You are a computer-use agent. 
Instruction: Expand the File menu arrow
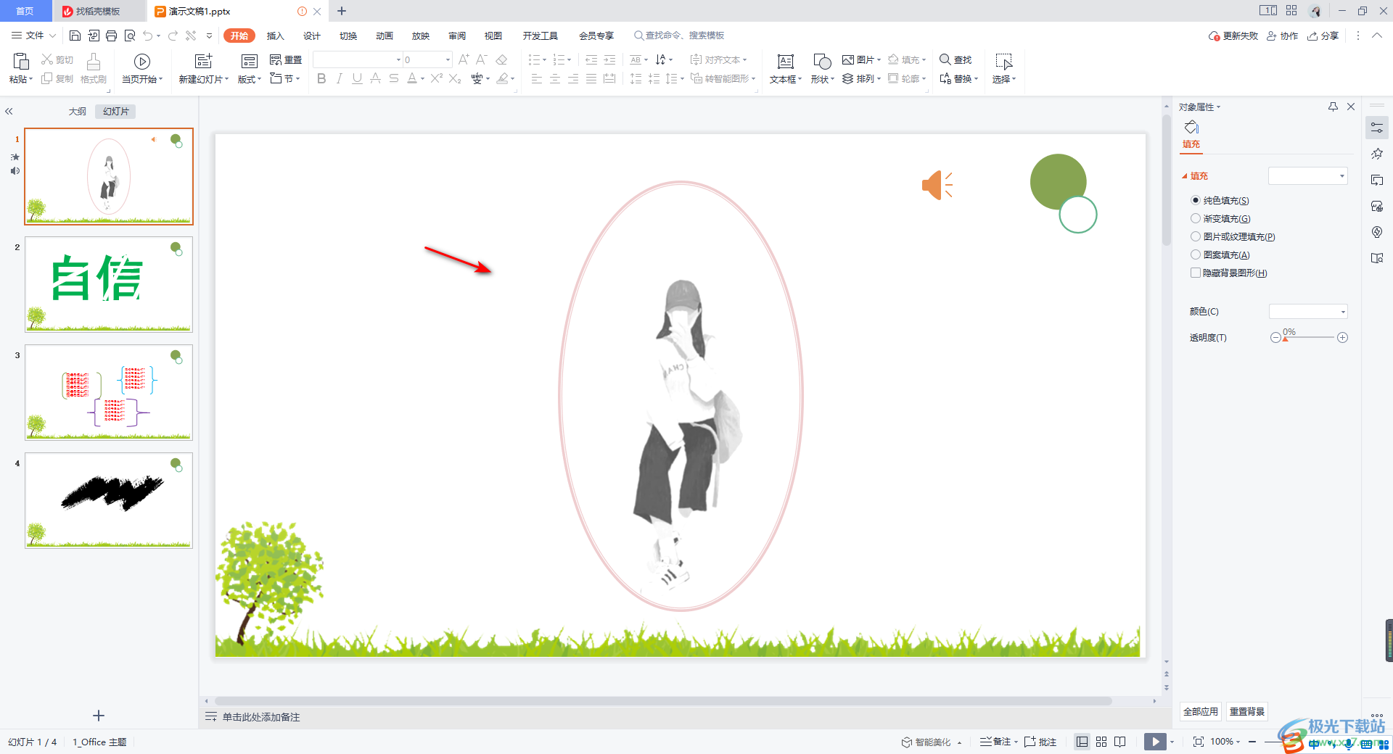tap(52, 36)
